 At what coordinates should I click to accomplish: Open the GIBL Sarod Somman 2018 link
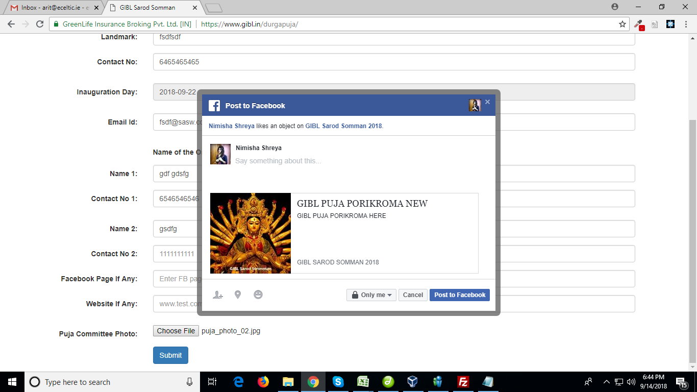344,126
